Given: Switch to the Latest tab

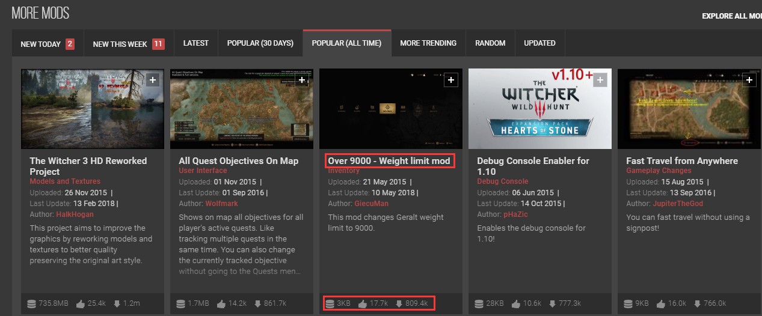Looking at the screenshot, I should [196, 43].
